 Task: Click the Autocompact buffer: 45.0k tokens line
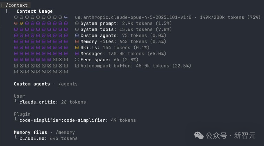[136, 66]
